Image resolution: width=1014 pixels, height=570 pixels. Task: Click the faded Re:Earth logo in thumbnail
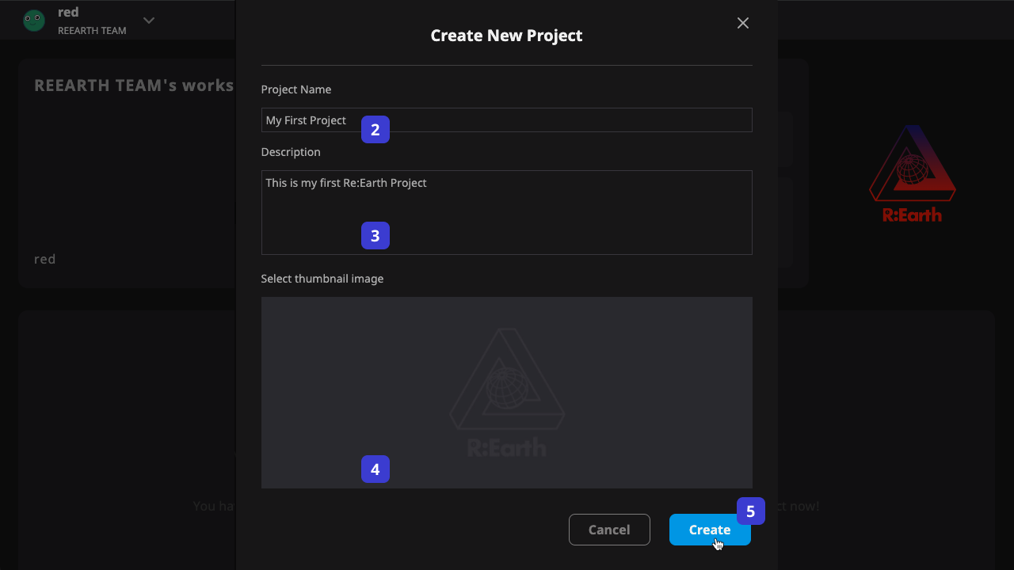[x=507, y=393]
